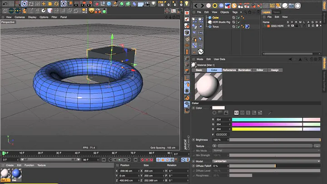Click the RGB color mode icon
The image size is (327, 184).
pyautogui.click(x=236, y=112)
